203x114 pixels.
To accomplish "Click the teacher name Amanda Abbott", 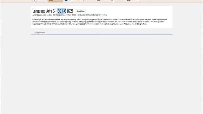I will [38, 15].
